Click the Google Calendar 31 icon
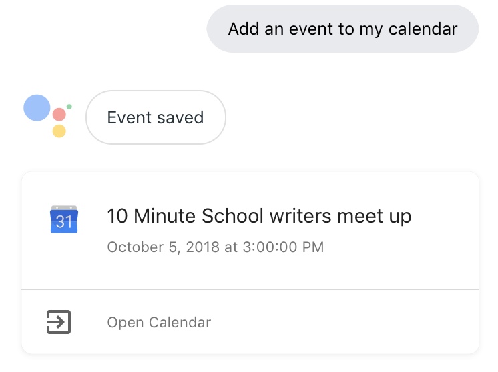Viewport: 498px width, 372px height. click(64, 219)
